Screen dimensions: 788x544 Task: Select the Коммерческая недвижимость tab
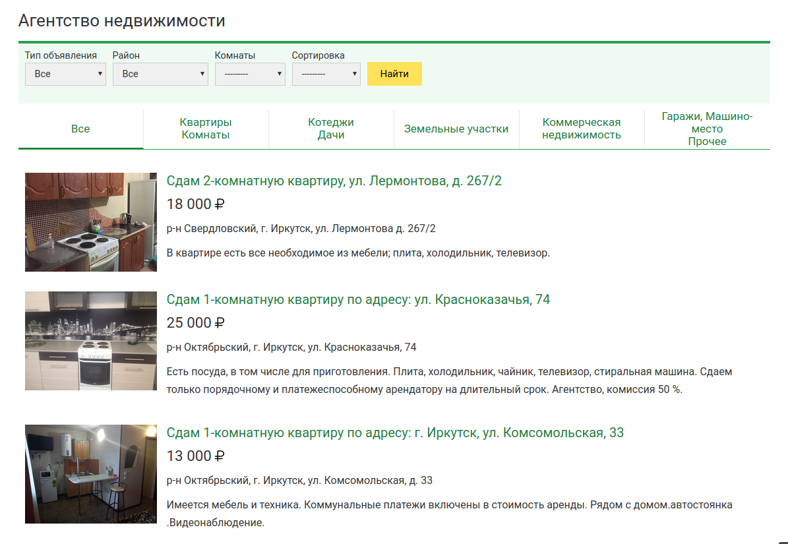click(x=582, y=129)
